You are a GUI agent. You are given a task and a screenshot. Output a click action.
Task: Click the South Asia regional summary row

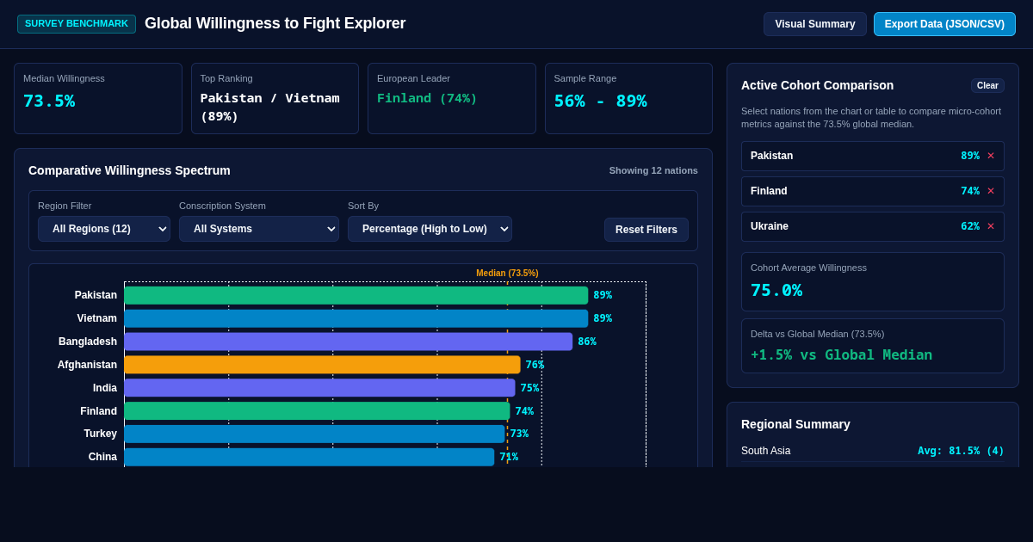[x=873, y=451]
